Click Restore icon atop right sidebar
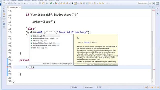Viewport: 160px width, 90px height. coord(157,8)
